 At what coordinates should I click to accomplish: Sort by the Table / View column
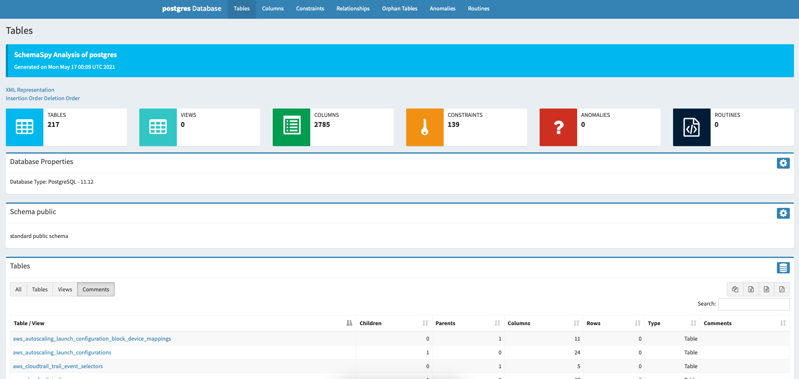pos(183,323)
